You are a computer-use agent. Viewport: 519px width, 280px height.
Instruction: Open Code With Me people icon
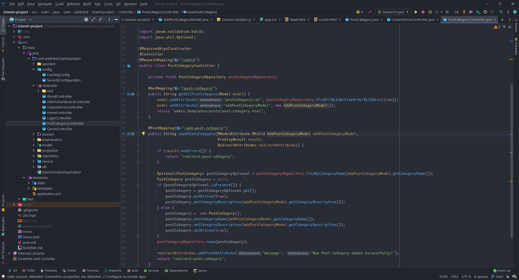coord(359,12)
